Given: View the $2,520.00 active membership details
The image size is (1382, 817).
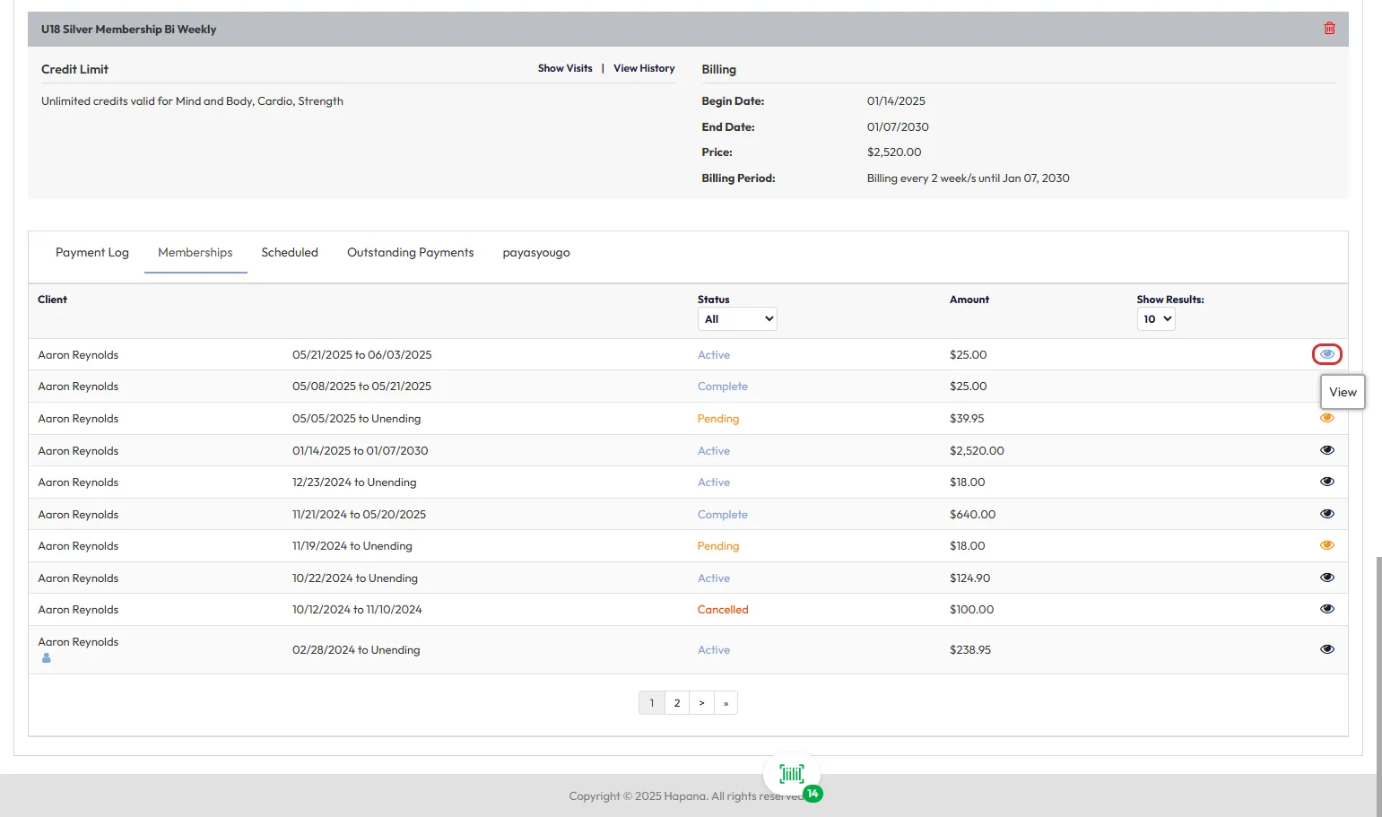Looking at the screenshot, I should pyautogui.click(x=1326, y=450).
